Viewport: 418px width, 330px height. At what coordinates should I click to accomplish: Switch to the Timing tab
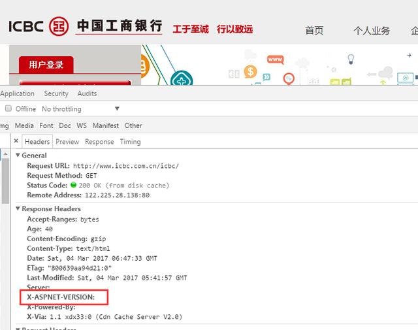(x=130, y=142)
